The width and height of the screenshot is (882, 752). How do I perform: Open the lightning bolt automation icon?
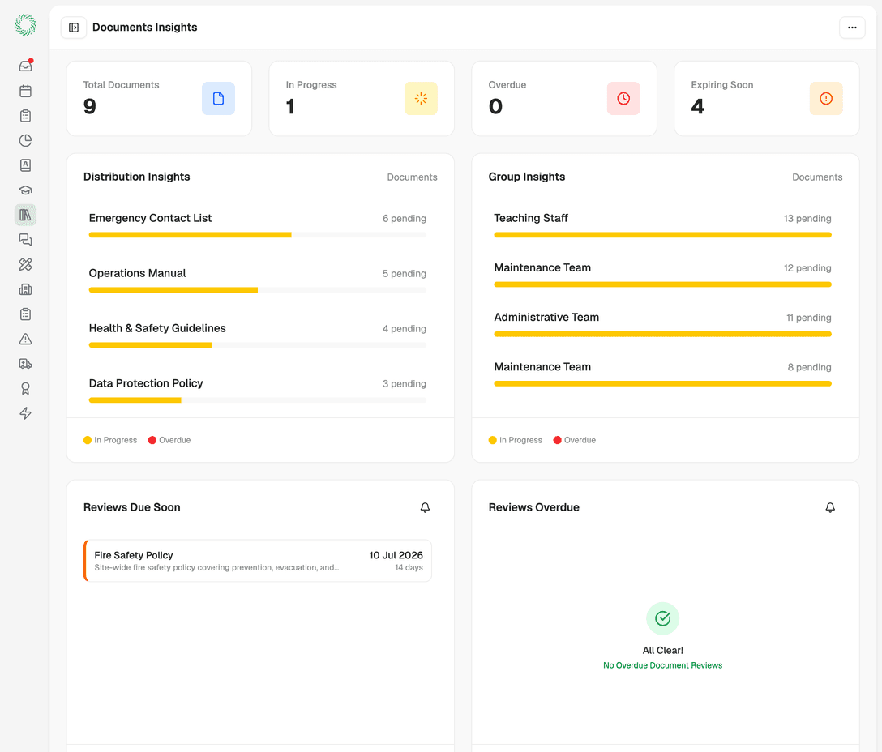(x=25, y=413)
